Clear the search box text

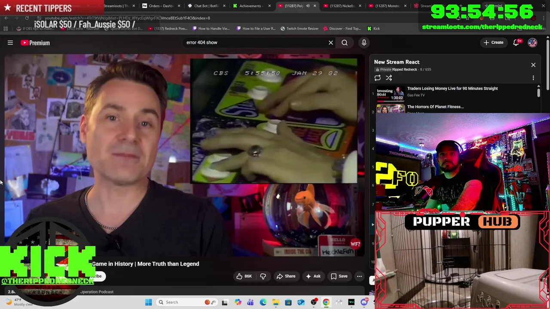[331, 42]
